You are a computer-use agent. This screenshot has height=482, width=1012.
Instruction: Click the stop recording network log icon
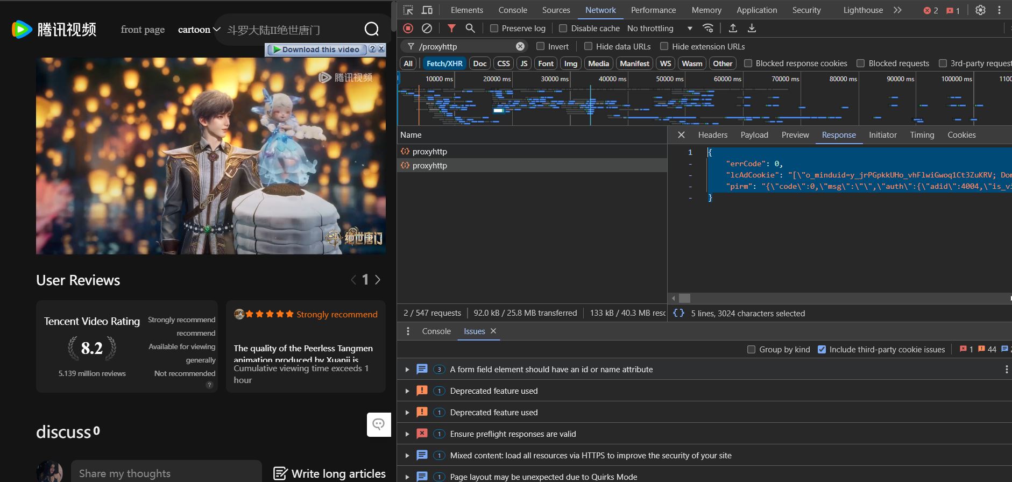pyautogui.click(x=408, y=29)
